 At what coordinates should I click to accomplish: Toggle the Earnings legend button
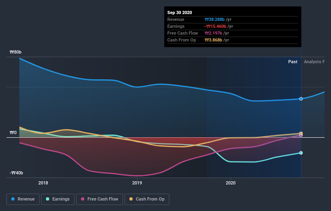pos(58,199)
